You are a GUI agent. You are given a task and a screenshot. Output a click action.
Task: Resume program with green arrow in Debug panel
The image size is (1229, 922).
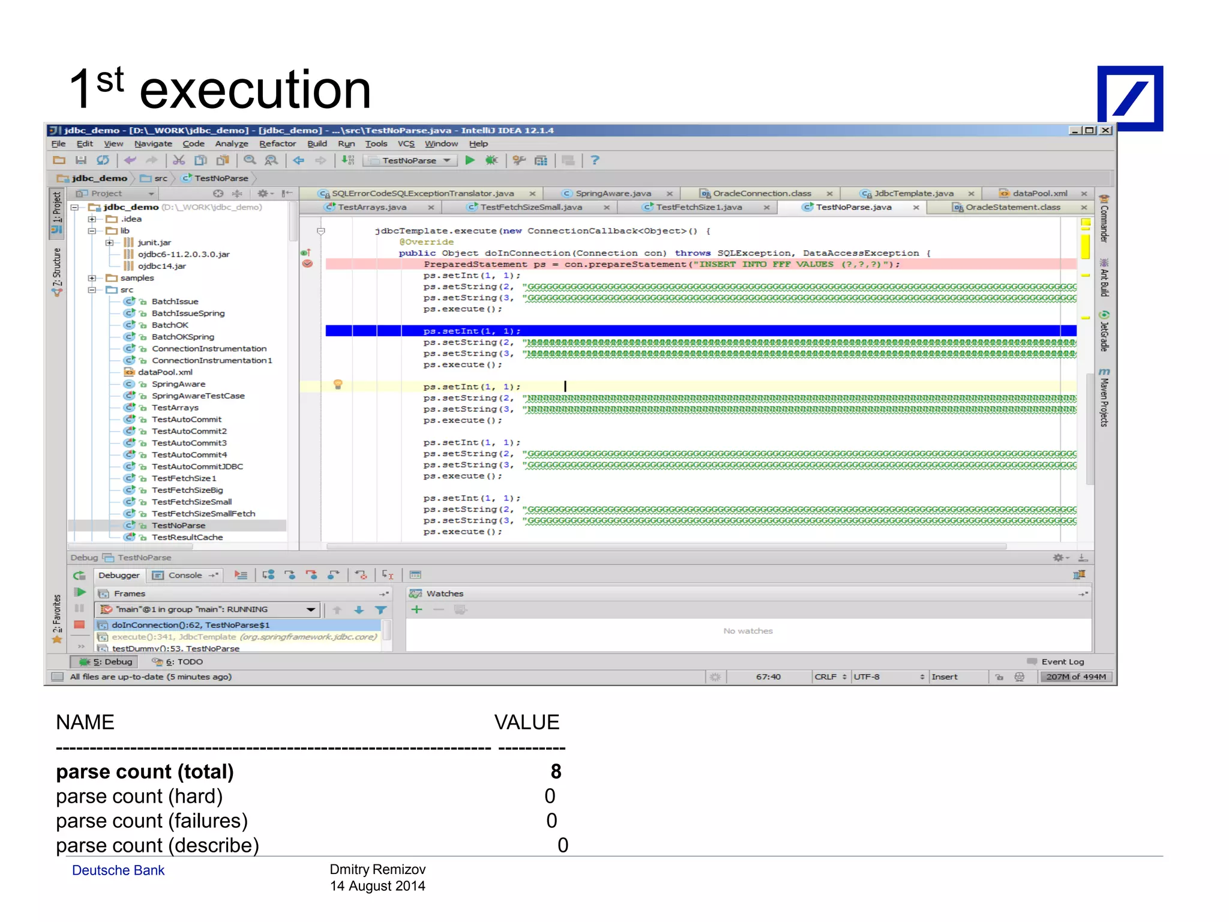pos(79,592)
